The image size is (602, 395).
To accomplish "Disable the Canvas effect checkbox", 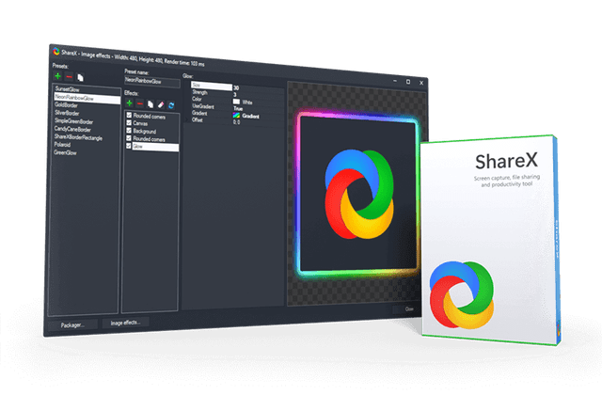I will tap(129, 123).
